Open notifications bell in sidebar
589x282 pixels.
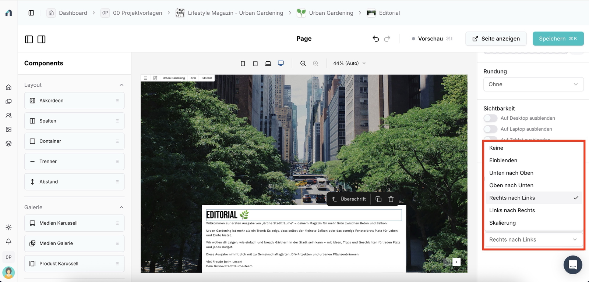tap(8, 241)
